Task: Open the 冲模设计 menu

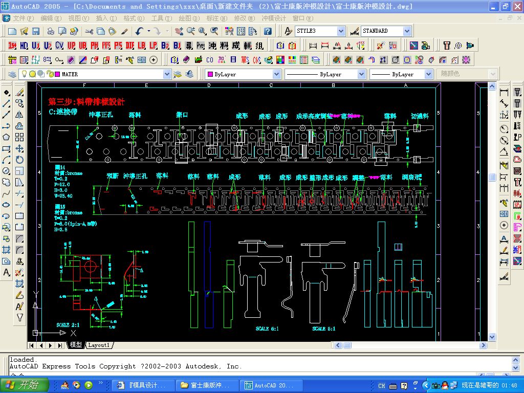Action: point(274,18)
